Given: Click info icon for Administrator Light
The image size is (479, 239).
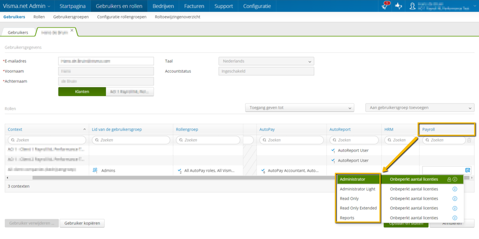Looking at the screenshot, I should coord(455,189).
